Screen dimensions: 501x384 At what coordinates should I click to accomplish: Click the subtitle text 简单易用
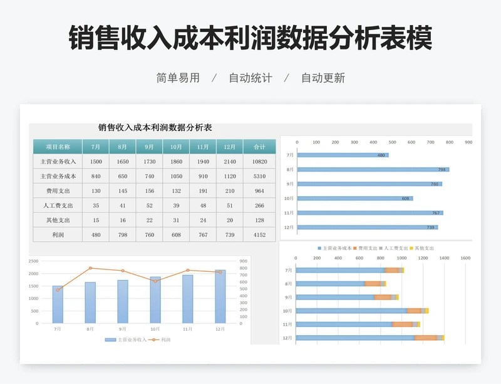(178, 78)
